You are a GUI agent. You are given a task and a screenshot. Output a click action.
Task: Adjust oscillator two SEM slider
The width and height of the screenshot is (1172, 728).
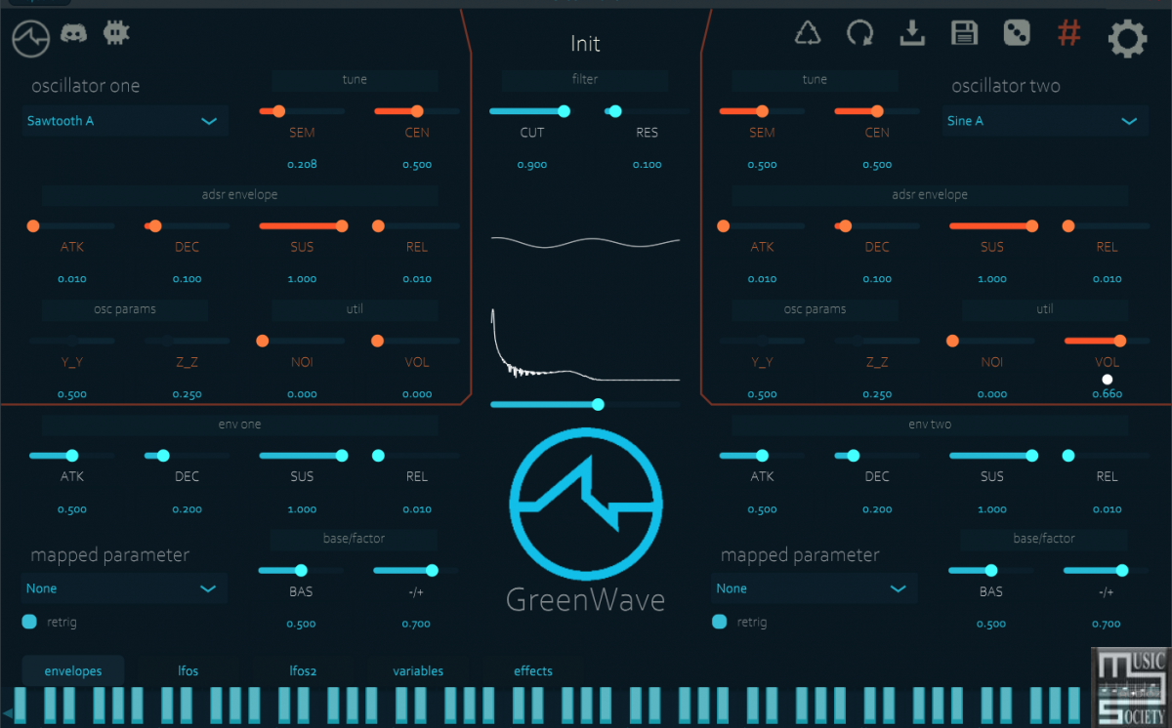[762, 111]
